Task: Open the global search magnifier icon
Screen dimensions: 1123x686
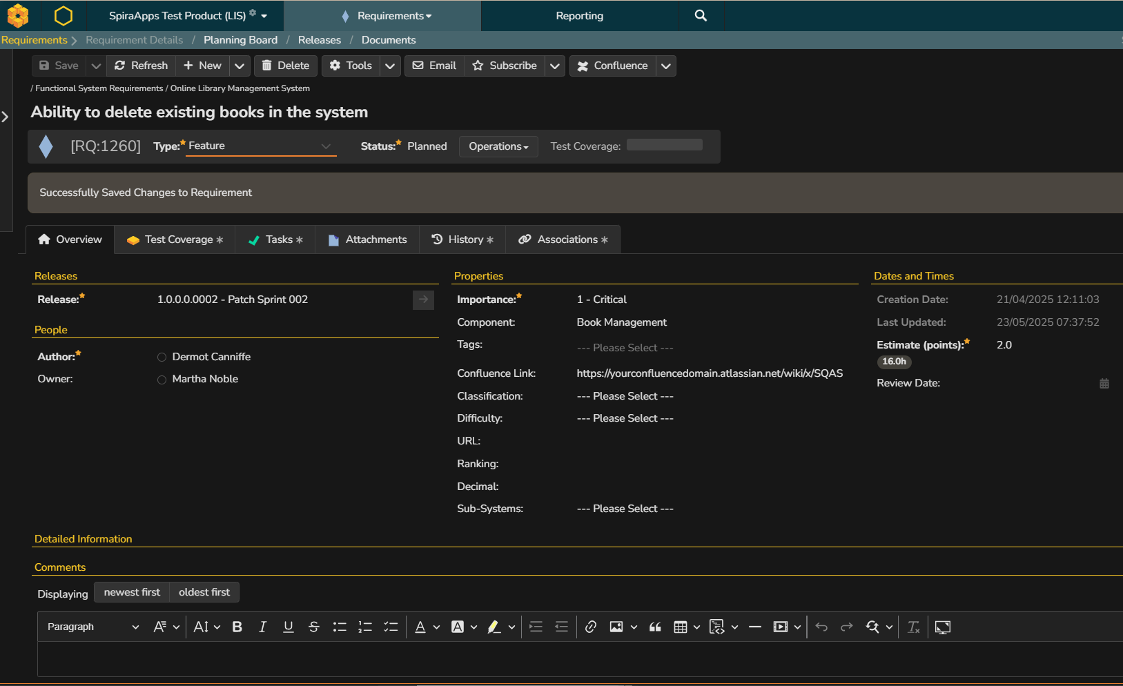Action: point(701,15)
